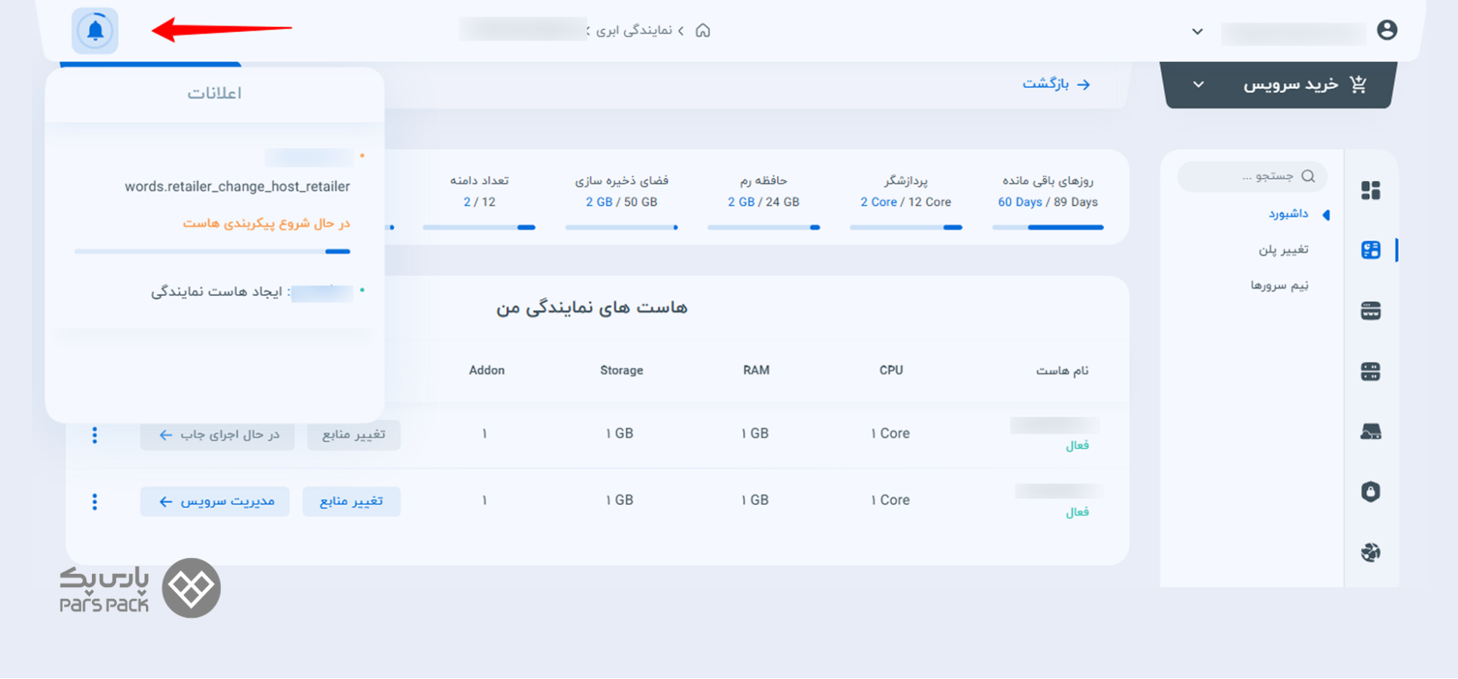Click the cloud storage drive sidebar icon

pos(1370,432)
